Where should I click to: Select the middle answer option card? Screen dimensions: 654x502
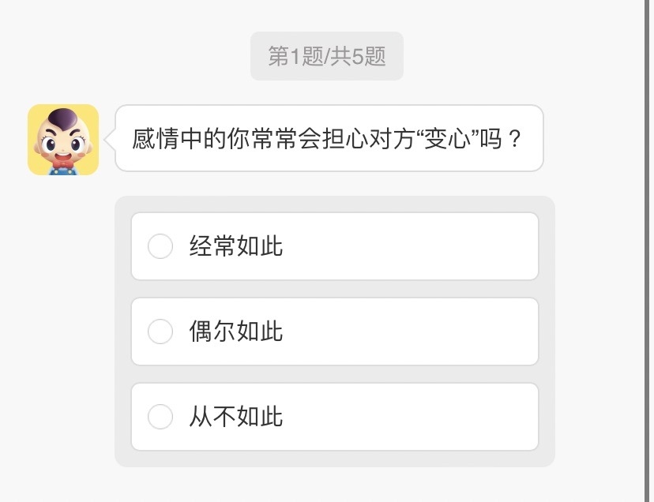tap(335, 332)
